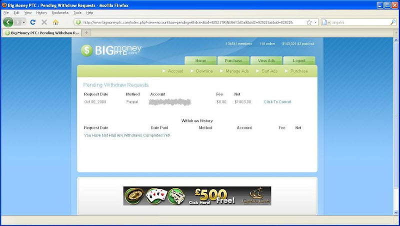The image size is (400, 226).
Task: Click the Click To Cancel link
Action: tap(277, 102)
